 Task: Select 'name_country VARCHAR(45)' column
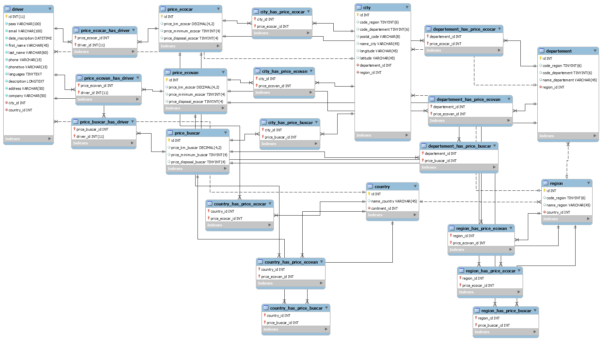pos(392,201)
